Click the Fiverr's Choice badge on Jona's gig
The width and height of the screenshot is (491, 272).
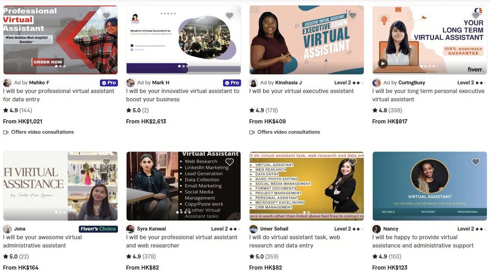(x=98, y=229)
